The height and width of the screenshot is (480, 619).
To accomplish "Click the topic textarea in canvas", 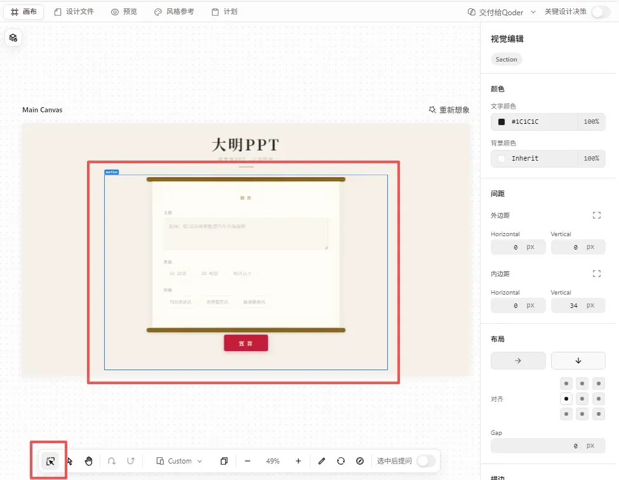I will tap(246, 234).
